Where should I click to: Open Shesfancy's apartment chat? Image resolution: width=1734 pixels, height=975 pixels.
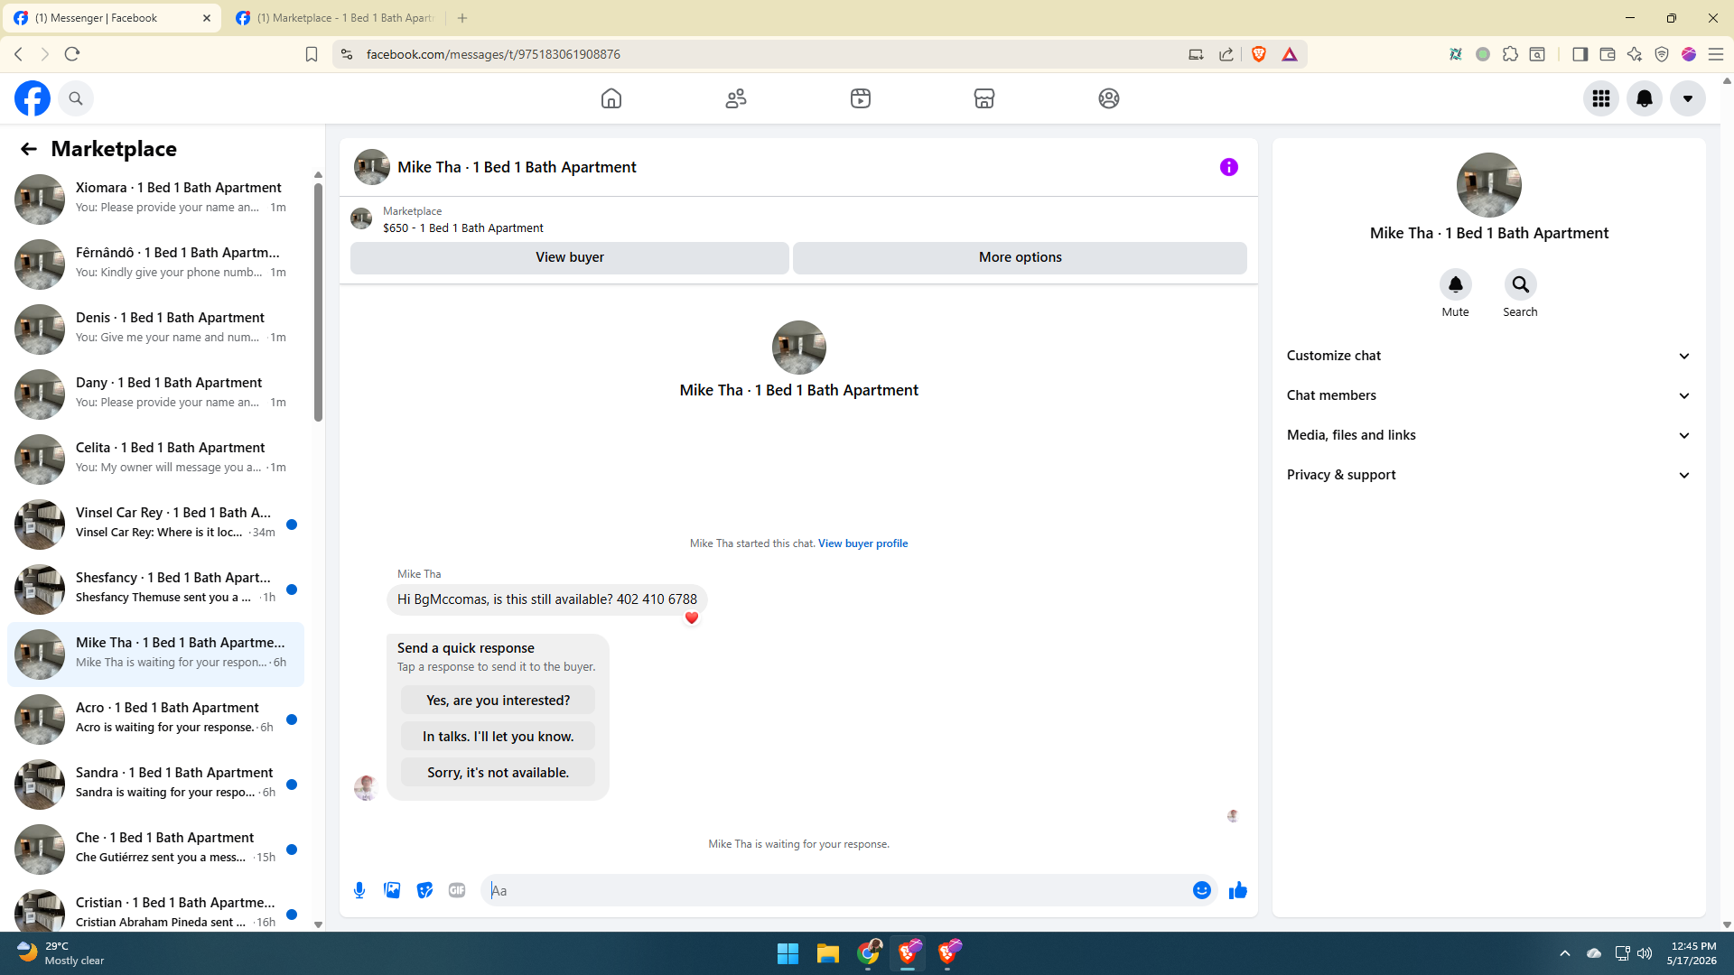(x=155, y=589)
